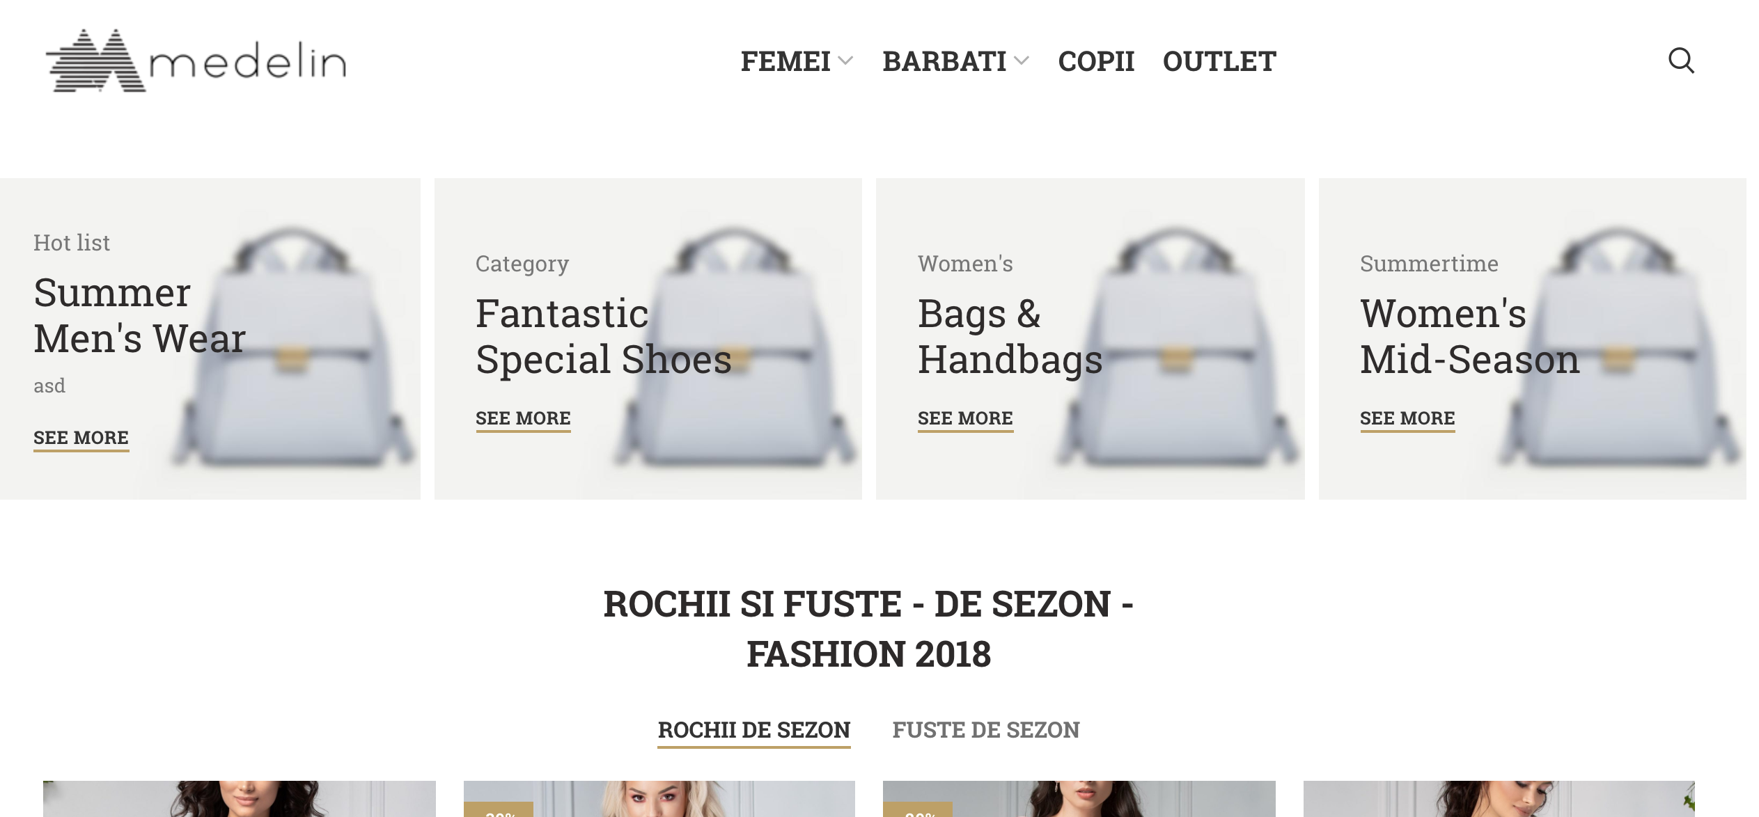
Task: Select the ROCHII DE SEZON tab
Action: 754,730
